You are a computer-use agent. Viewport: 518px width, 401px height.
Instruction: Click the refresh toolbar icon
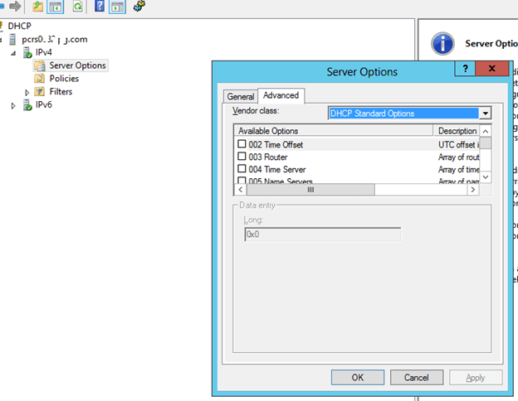(77, 7)
